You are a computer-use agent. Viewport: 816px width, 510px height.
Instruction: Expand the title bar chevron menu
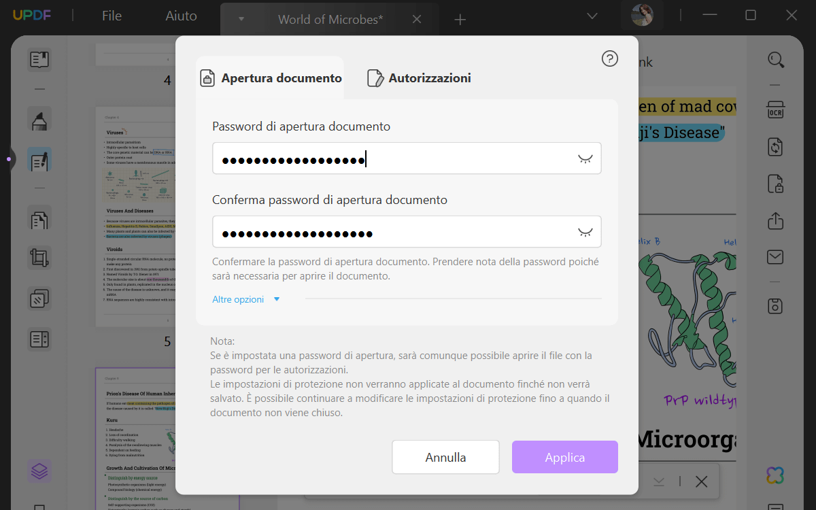tap(592, 16)
